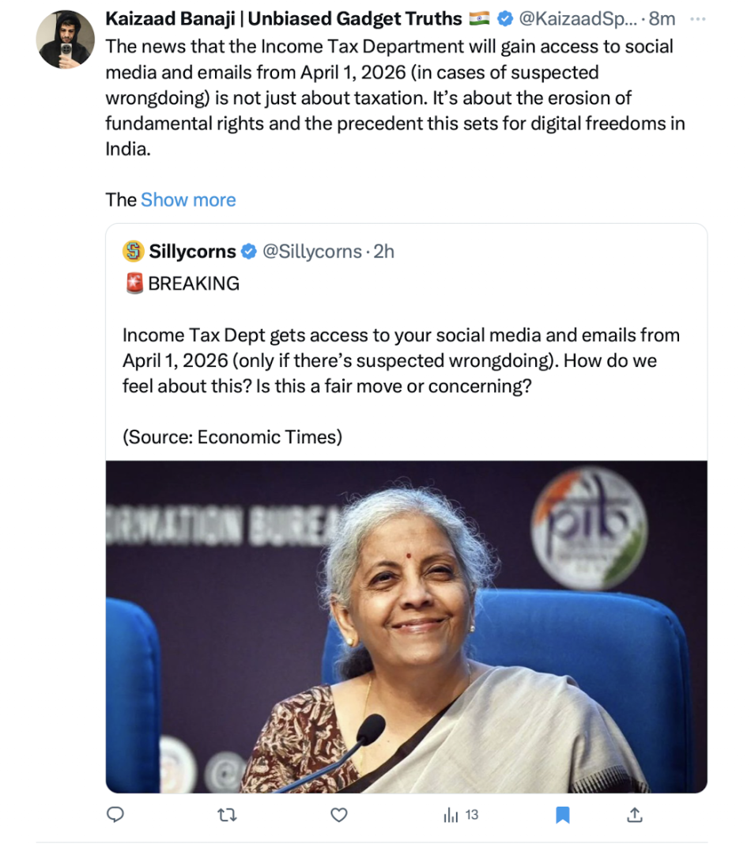
Task: Reply to Kaizaad Banaji's tweet
Action: [115, 814]
